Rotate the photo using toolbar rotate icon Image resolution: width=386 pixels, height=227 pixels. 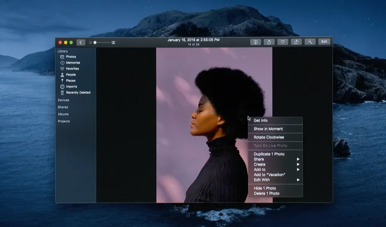[296, 42]
